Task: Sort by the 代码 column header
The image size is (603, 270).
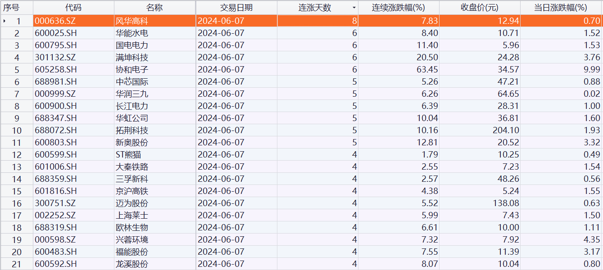Action: pyautogui.click(x=73, y=8)
